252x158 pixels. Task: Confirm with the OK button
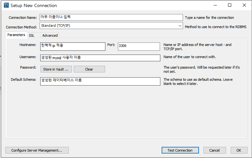pos(239,150)
